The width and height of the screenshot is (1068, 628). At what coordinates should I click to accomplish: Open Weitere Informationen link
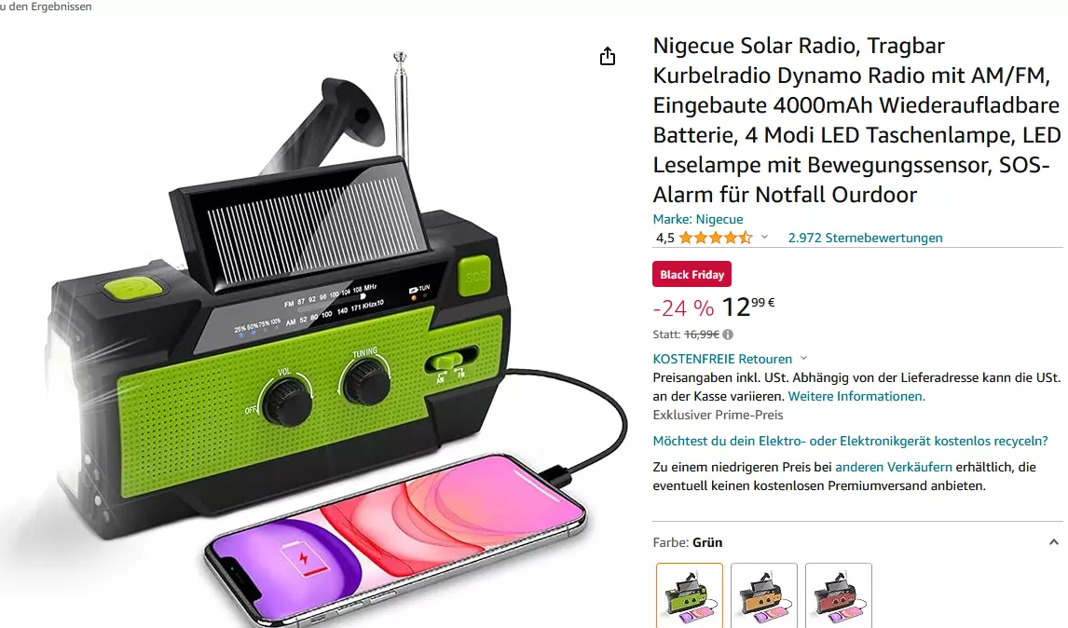tap(856, 396)
